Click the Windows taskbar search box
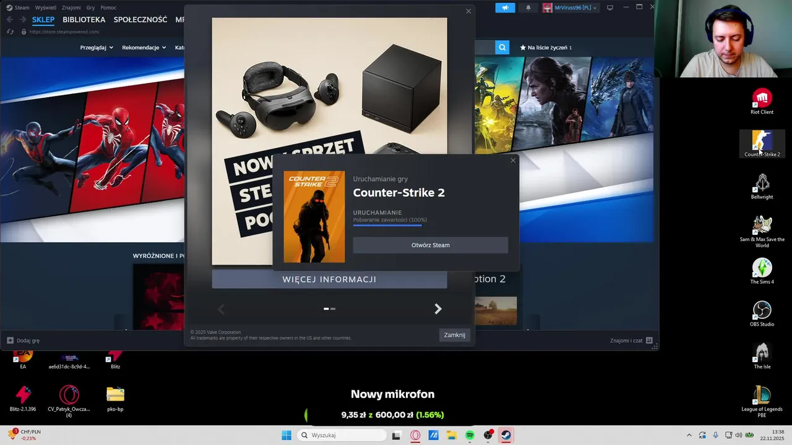 (342, 435)
